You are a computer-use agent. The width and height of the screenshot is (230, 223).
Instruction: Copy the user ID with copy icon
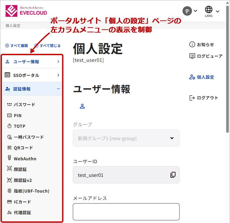pos(173,175)
